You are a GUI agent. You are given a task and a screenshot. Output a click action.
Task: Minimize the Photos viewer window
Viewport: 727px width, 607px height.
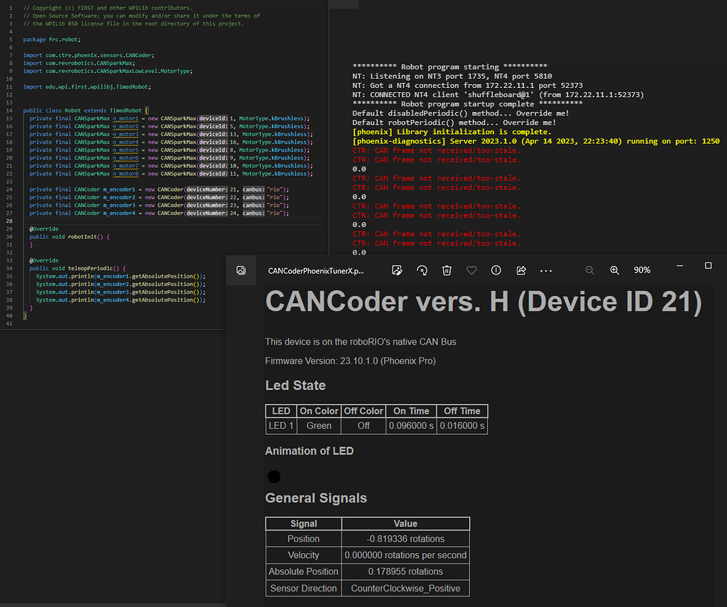tap(679, 265)
